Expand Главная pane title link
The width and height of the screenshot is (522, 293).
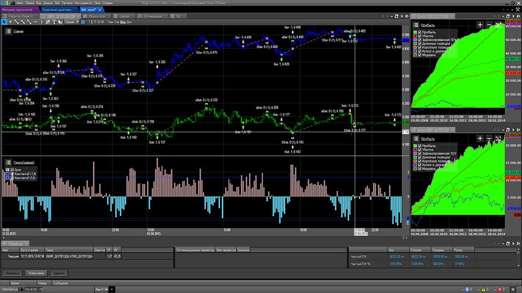(x=18, y=31)
